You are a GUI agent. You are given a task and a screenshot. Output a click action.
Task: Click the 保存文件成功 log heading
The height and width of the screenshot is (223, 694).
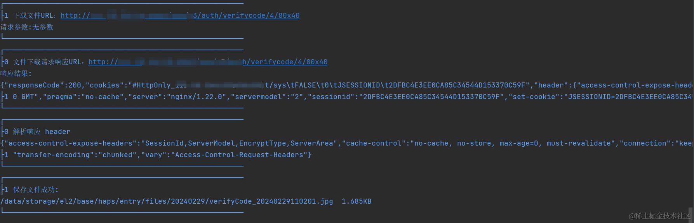pos(36,190)
